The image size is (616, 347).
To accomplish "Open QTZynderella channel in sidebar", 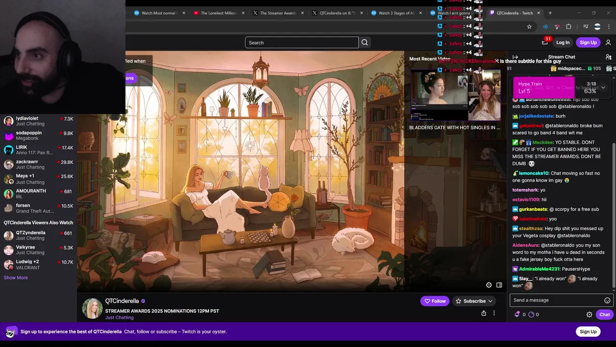I will coord(38,235).
